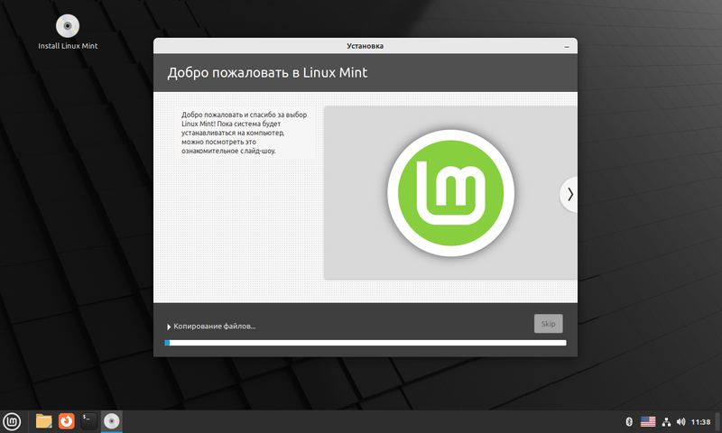The height and width of the screenshot is (433, 722).
Task: Click the Linux Mint logo in the slide
Action: coord(450,193)
